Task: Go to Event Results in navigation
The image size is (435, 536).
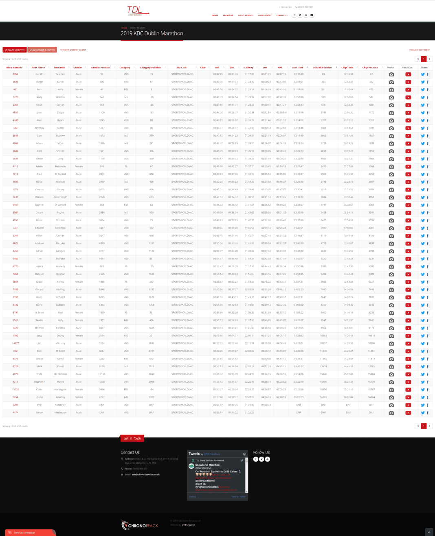Action: point(246,15)
